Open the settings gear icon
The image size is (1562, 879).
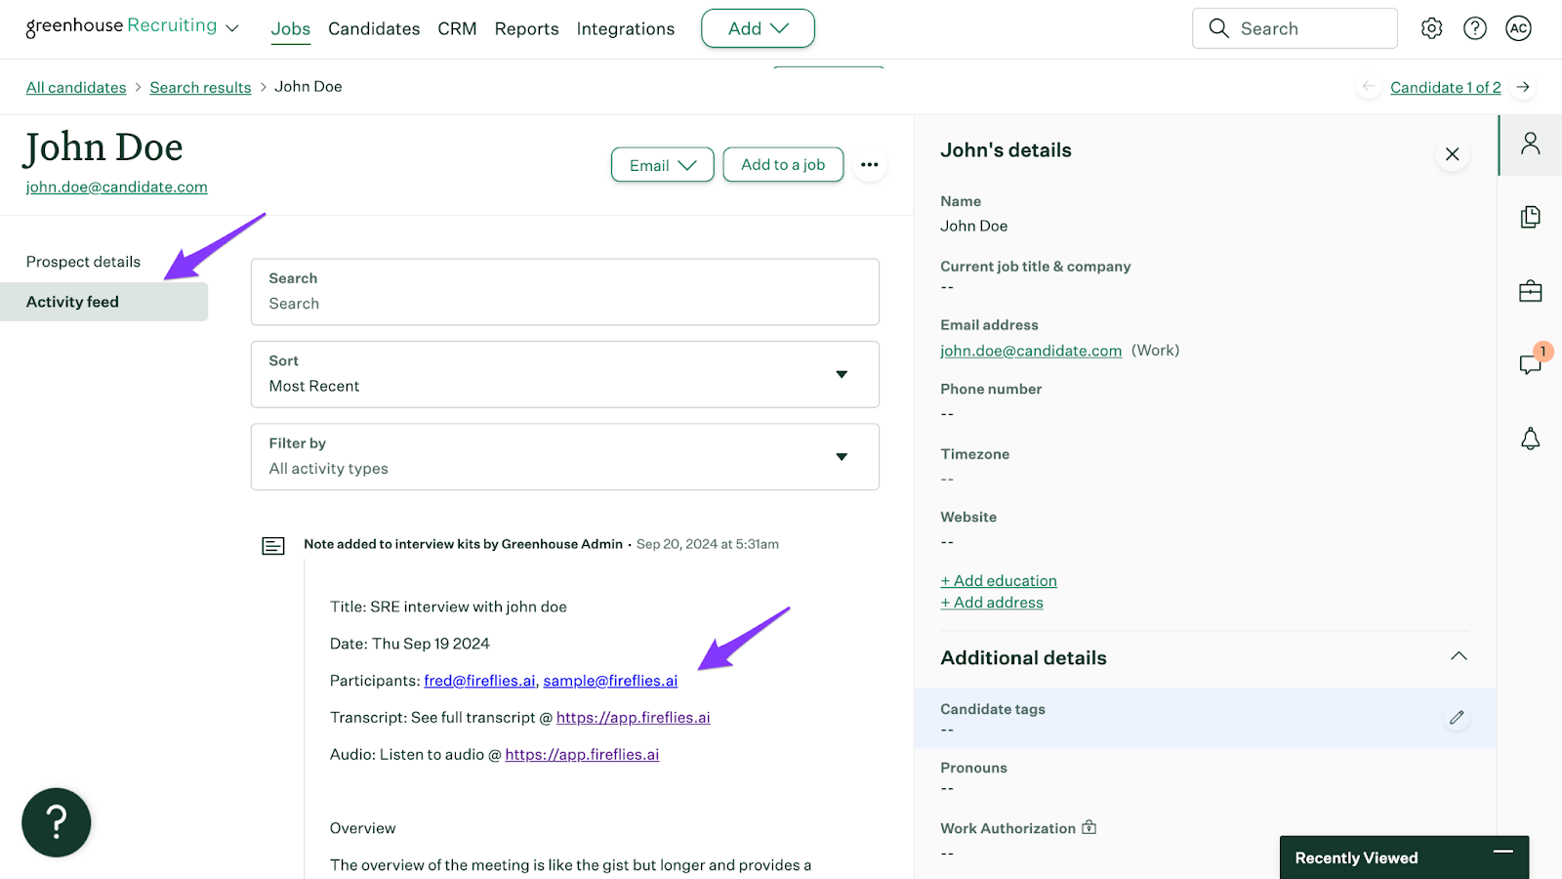(x=1431, y=28)
